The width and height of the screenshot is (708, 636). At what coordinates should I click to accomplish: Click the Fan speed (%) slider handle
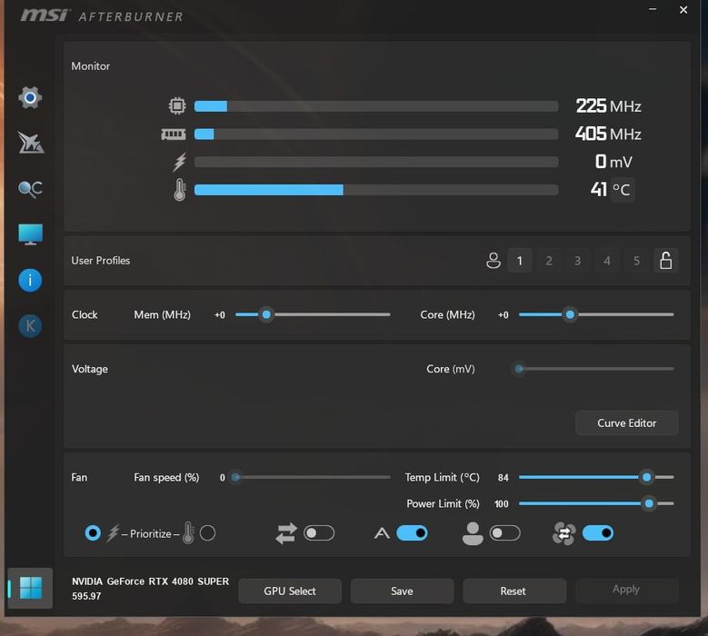tap(235, 477)
